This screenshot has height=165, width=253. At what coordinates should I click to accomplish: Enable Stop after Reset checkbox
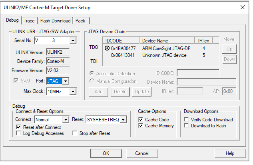75,133
